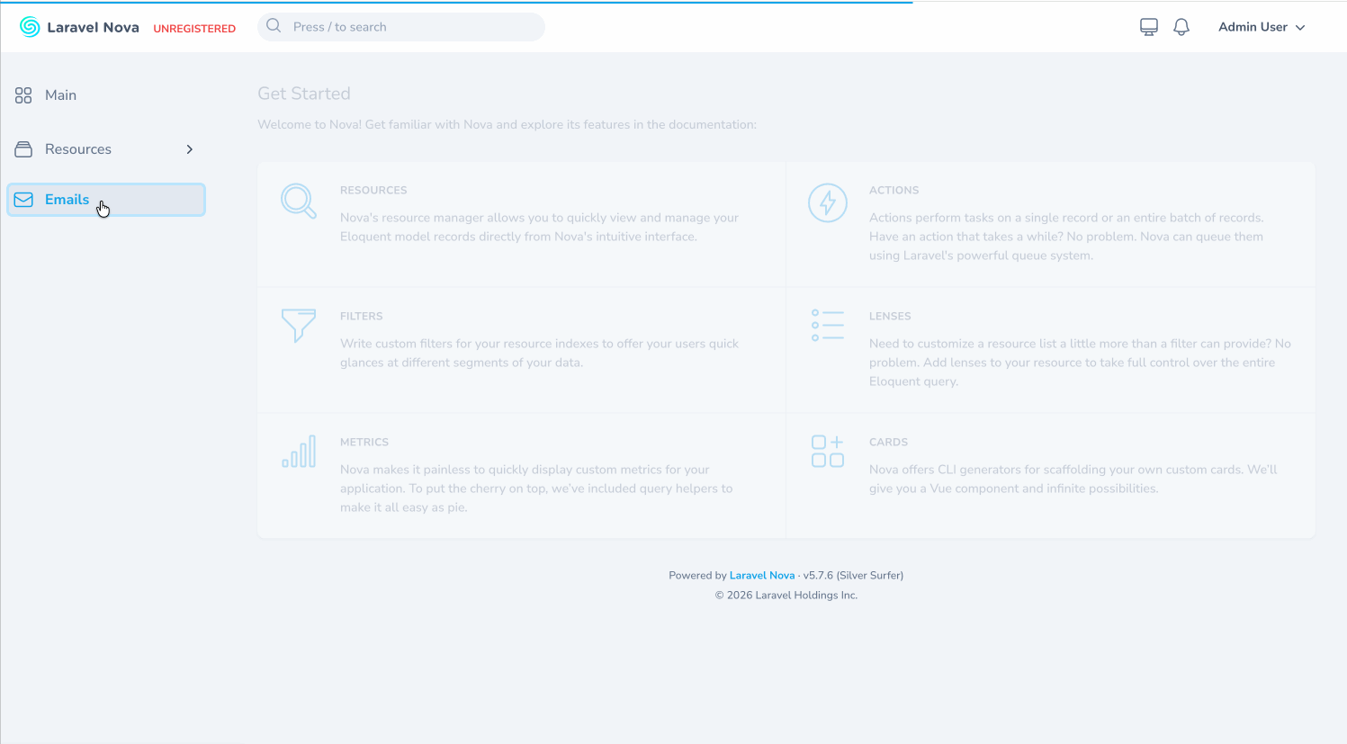Open the theme switcher monitor icon
The height and width of the screenshot is (744, 1347).
(x=1148, y=27)
